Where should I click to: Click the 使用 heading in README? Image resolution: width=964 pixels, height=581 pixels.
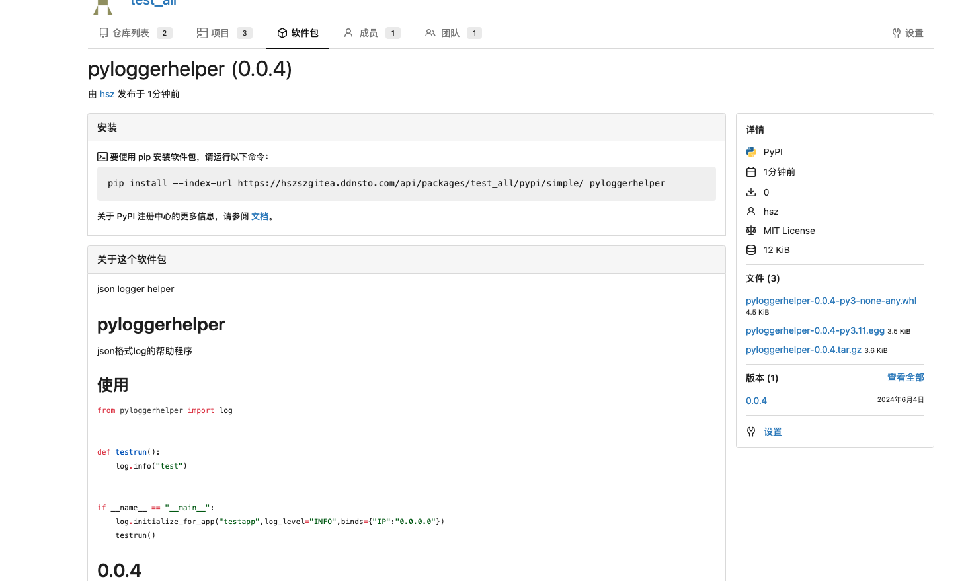[113, 385]
